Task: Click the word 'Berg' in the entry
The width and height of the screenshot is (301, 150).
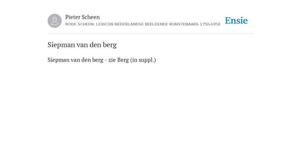Action: coord(123,60)
